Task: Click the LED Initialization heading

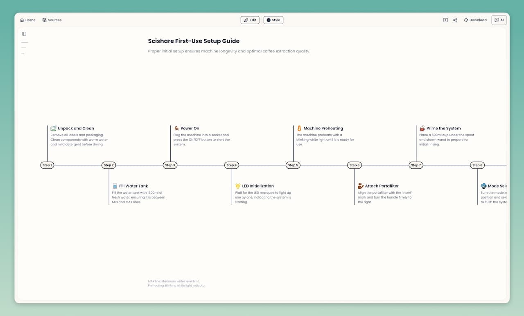Action: click(x=258, y=186)
